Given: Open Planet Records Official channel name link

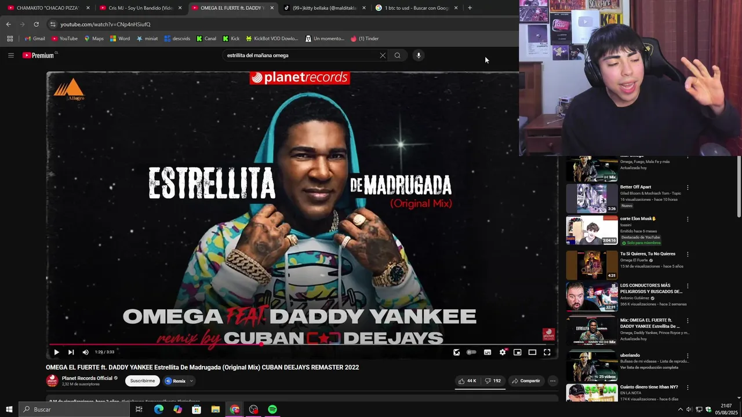Looking at the screenshot, I should [87, 378].
